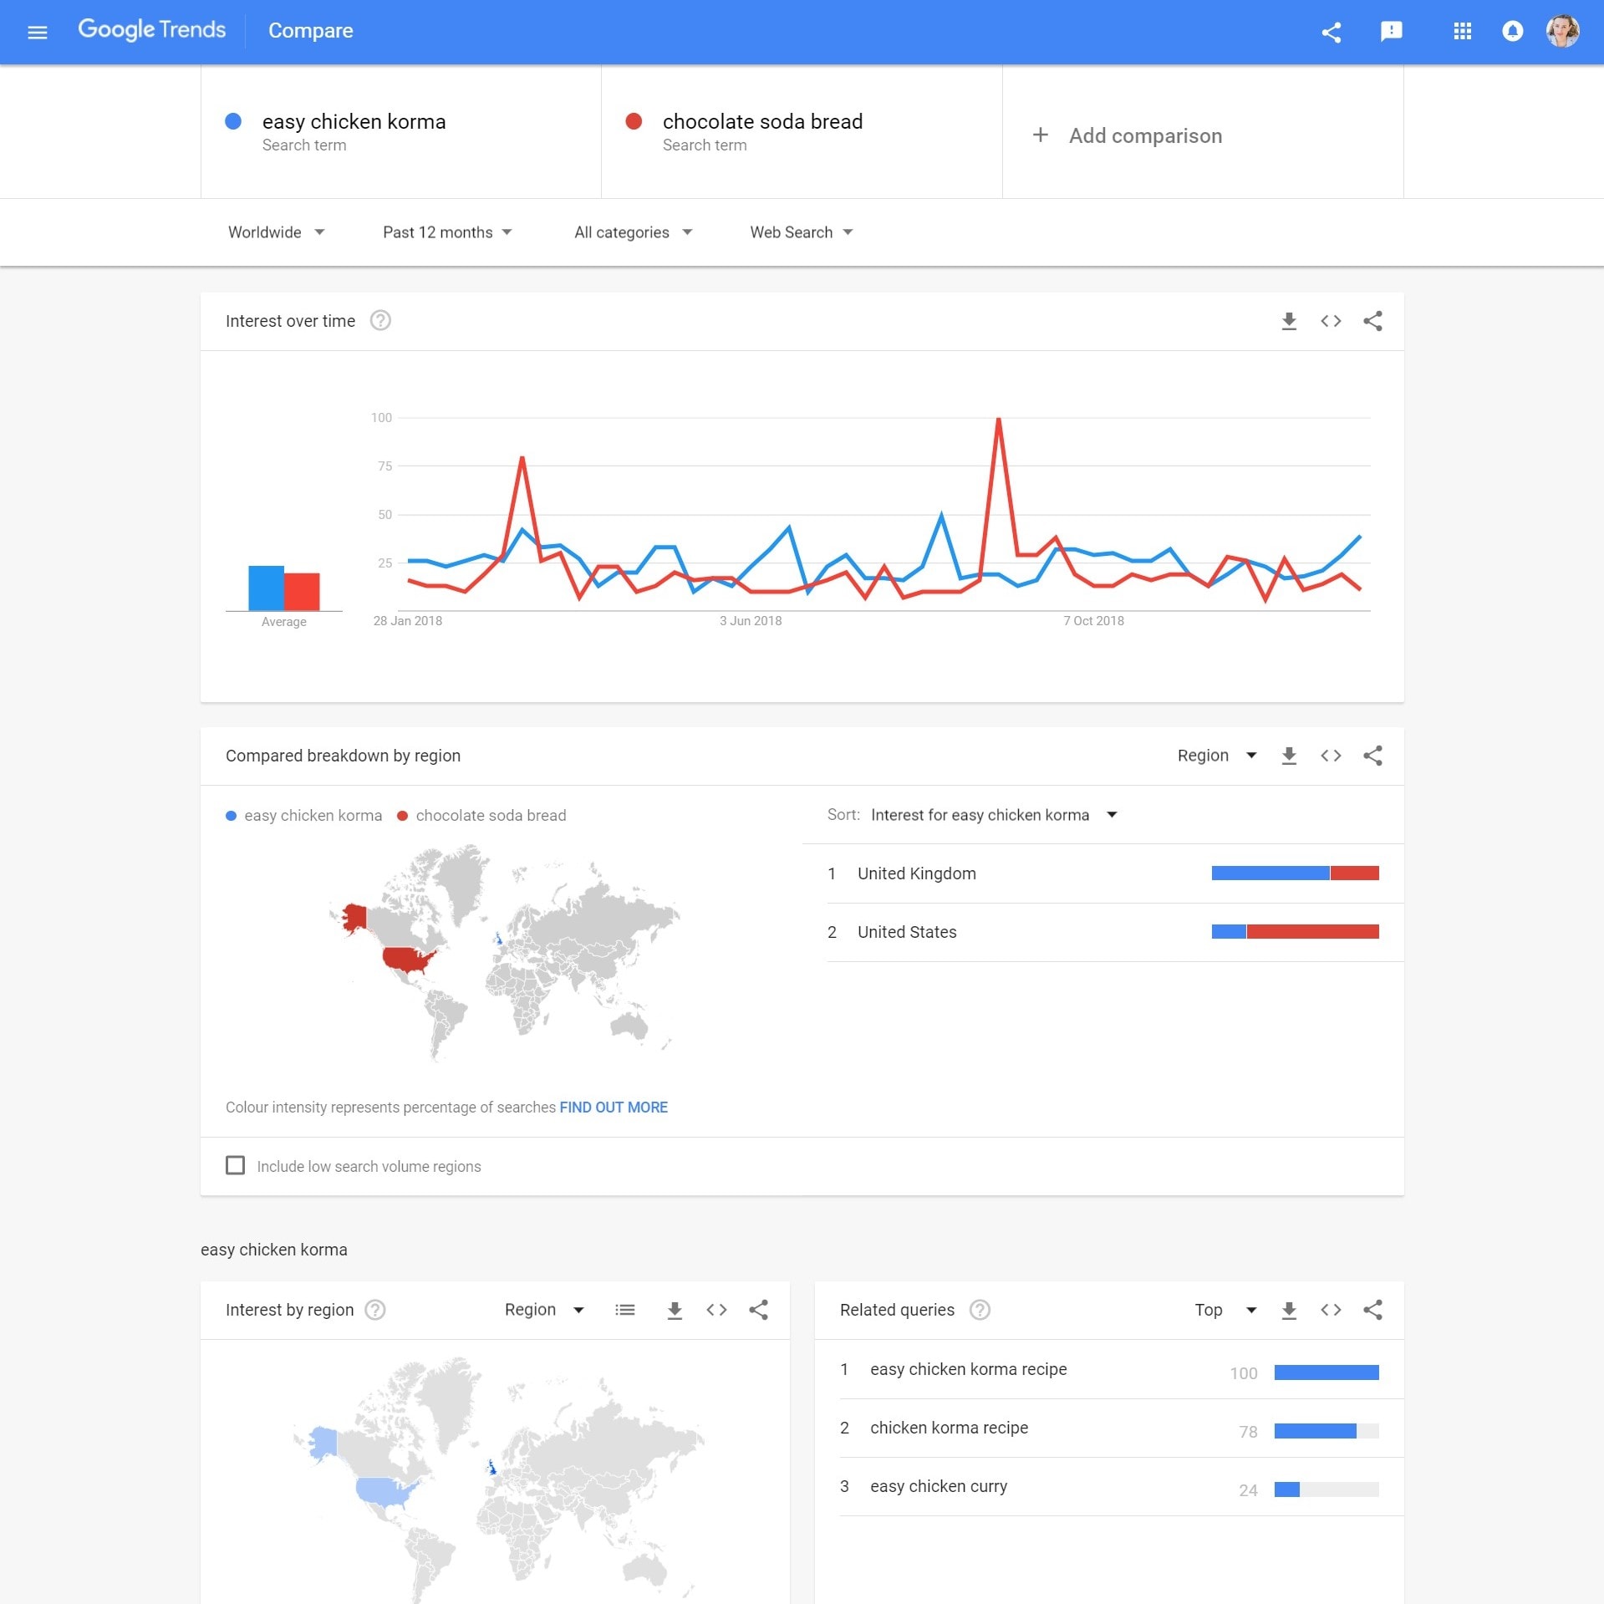Image resolution: width=1604 pixels, height=1604 pixels.
Task: Open the account profile avatar
Action: [1562, 32]
